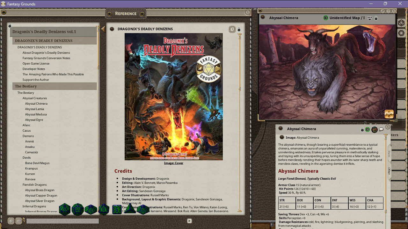The image size is (408, 229).
Task: Click link button beside Dragonix's Deadly Denizens page title
Action: pos(112,29)
